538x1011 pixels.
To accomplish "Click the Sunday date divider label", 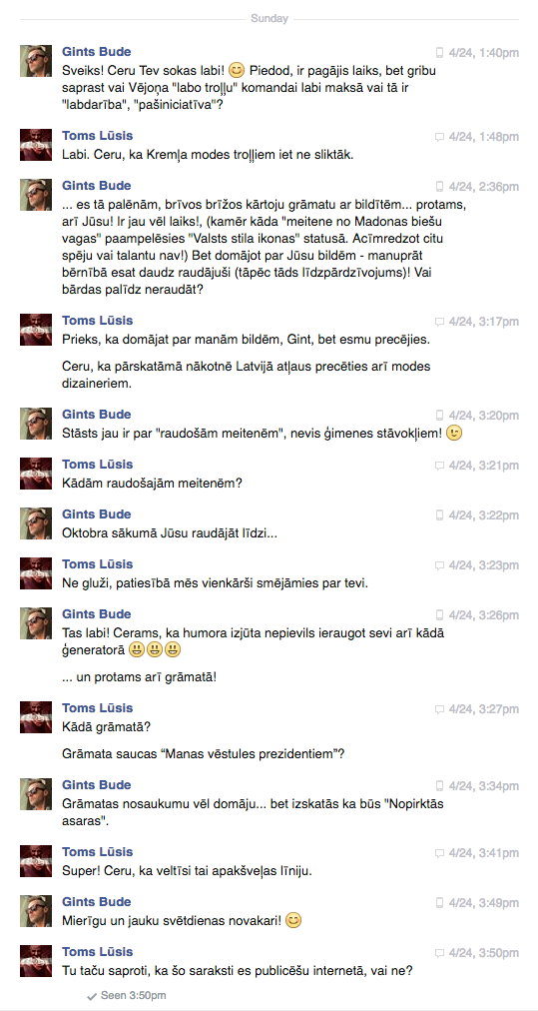I will pyautogui.click(x=269, y=19).
